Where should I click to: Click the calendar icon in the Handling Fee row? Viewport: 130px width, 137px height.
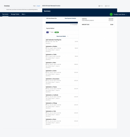click(46, 42)
